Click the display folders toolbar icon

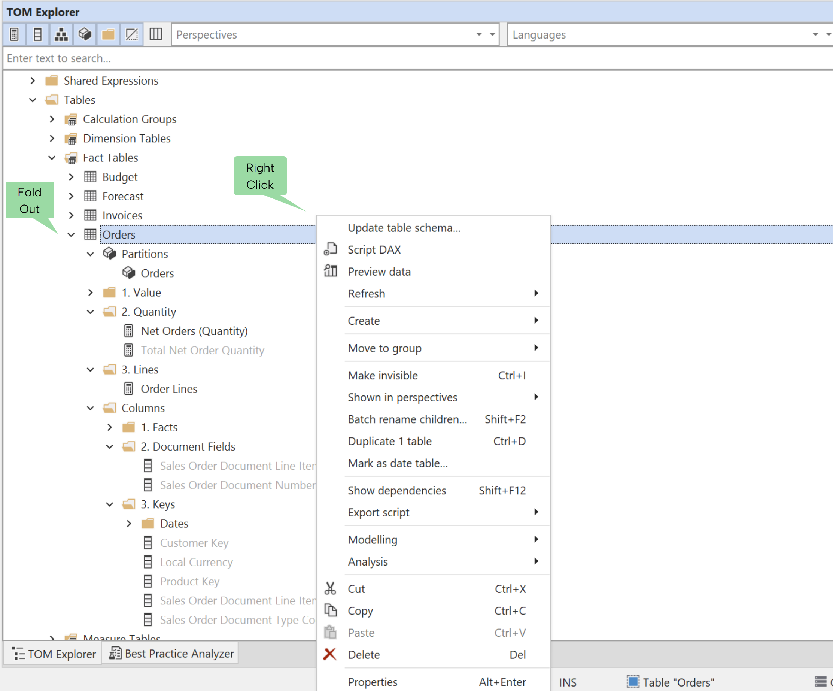click(x=108, y=34)
